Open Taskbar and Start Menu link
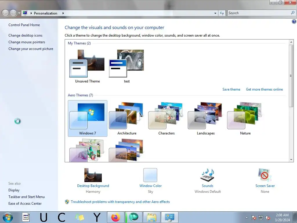Viewport: 297px width, 223px height. click(26, 197)
